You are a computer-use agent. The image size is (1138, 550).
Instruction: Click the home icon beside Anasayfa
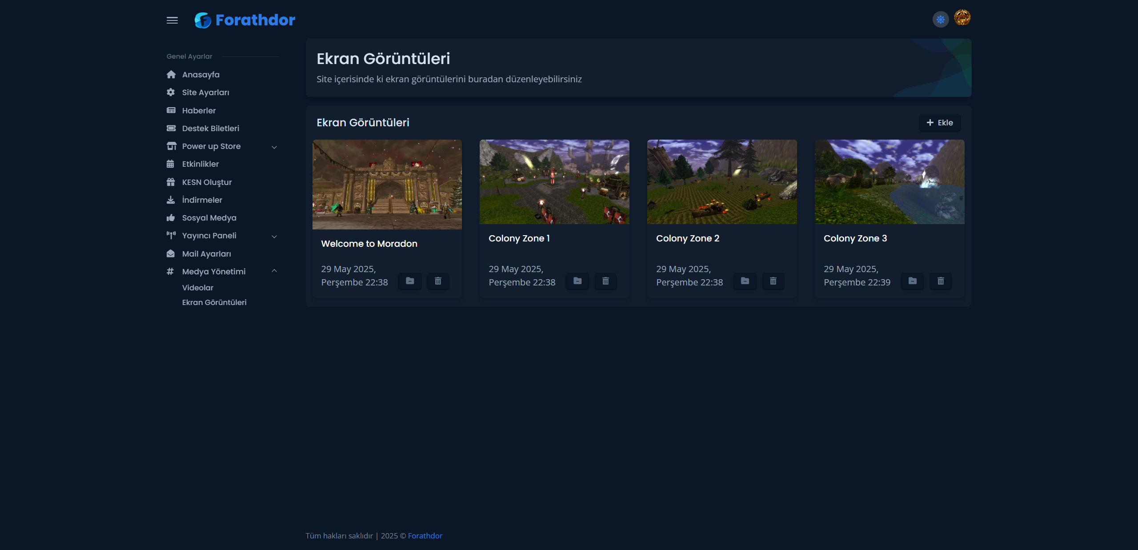[171, 75]
